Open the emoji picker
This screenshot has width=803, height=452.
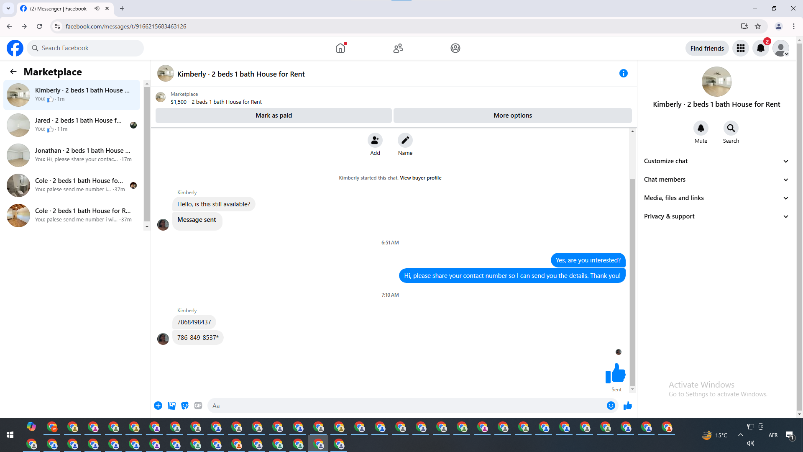pos(611,406)
